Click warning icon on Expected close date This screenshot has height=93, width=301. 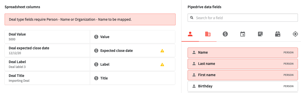(x=162, y=51)
